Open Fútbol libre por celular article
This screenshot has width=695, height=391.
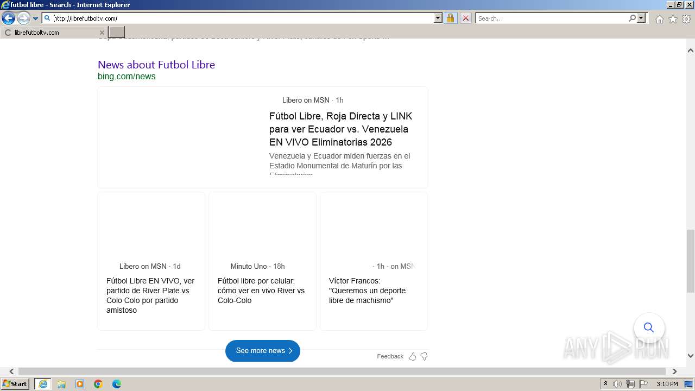point(261,291)
